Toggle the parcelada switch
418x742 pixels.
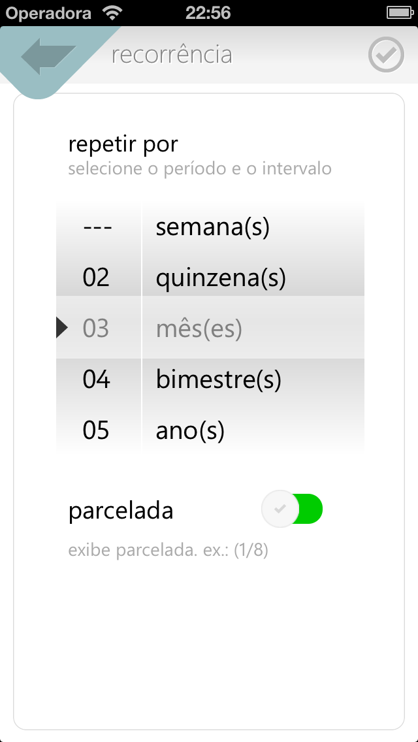pyautogui.click(x=292, y=509)
